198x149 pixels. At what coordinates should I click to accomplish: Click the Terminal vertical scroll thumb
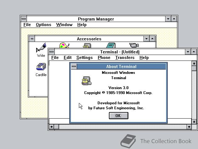click(x=194, y=68)
